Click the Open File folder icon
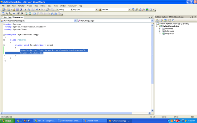197x123 pixels. tap(14, 10)
